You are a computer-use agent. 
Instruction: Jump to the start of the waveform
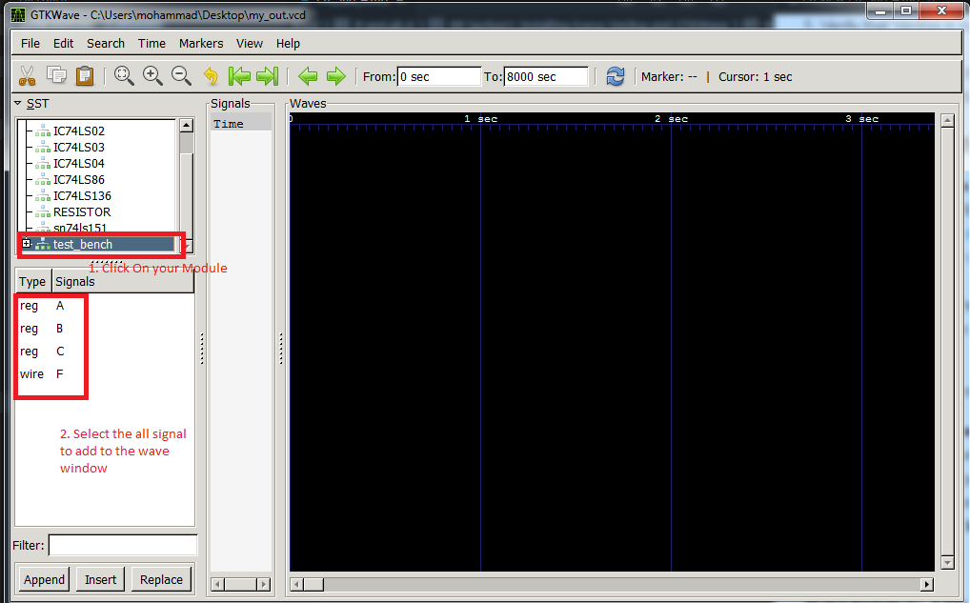click(239, 76)
